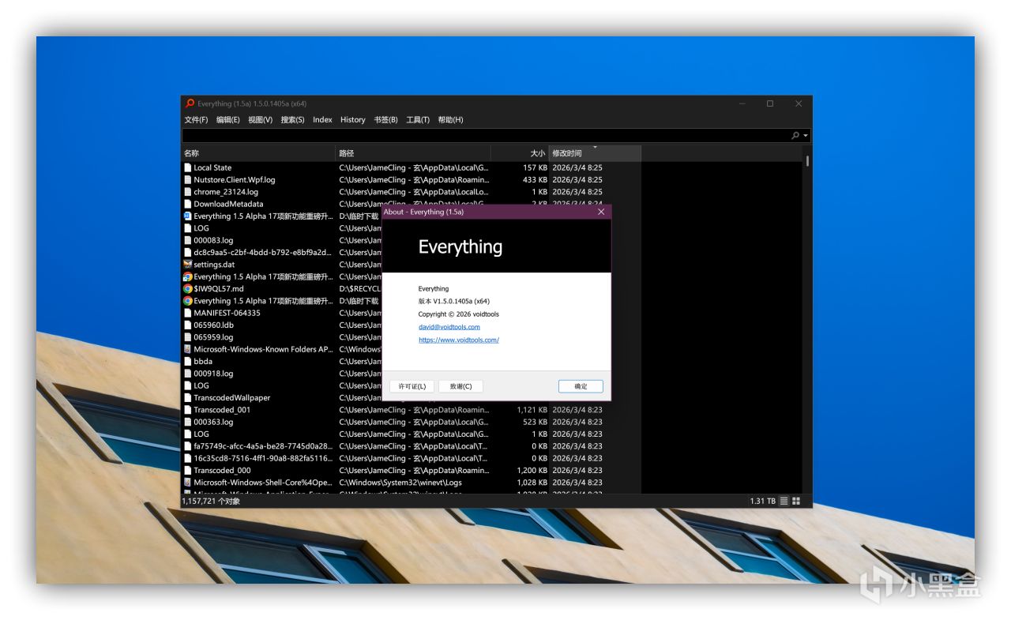Select the dc8c9aa5-c2bf-4bdd-b792 file name
Viewport: 1011px width, 620px height.
[x=263, y=253]
